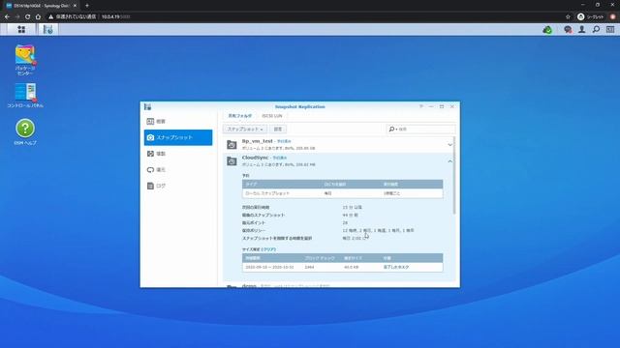The image size is (620, 348).
Task: Click the browser address bar
Action: 304,16
